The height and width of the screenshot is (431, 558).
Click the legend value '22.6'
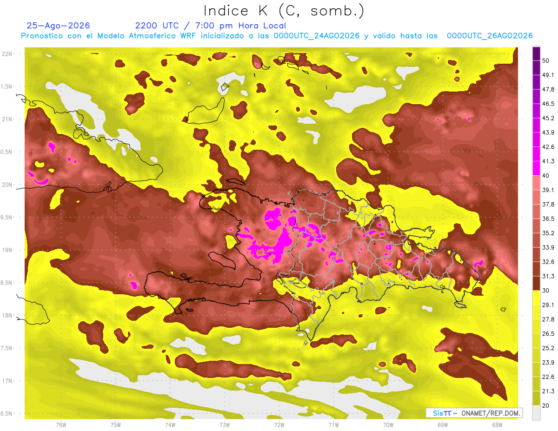548,377
